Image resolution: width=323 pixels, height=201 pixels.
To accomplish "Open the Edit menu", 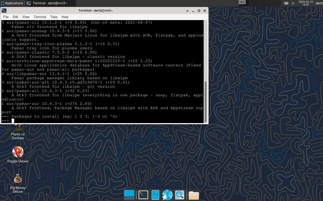I will click(15, 17).
